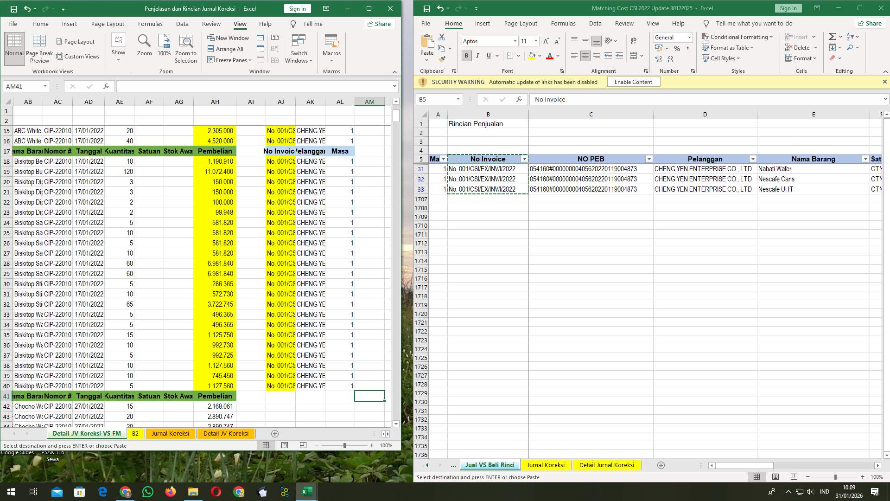This screenshot has height=501, width=890.
Task: Click the Enable Content button
Action: (633, 82)
